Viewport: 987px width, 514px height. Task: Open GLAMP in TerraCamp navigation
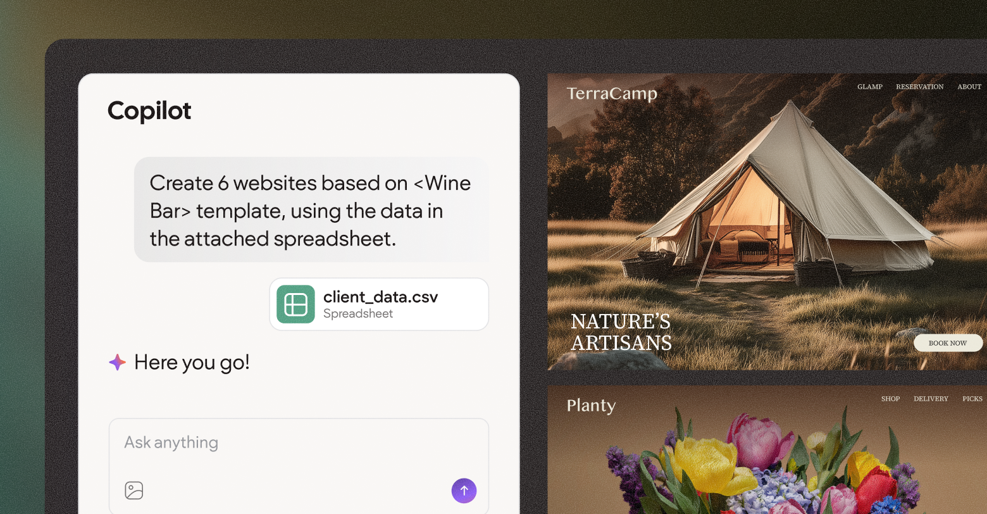(x=870, y=87)
